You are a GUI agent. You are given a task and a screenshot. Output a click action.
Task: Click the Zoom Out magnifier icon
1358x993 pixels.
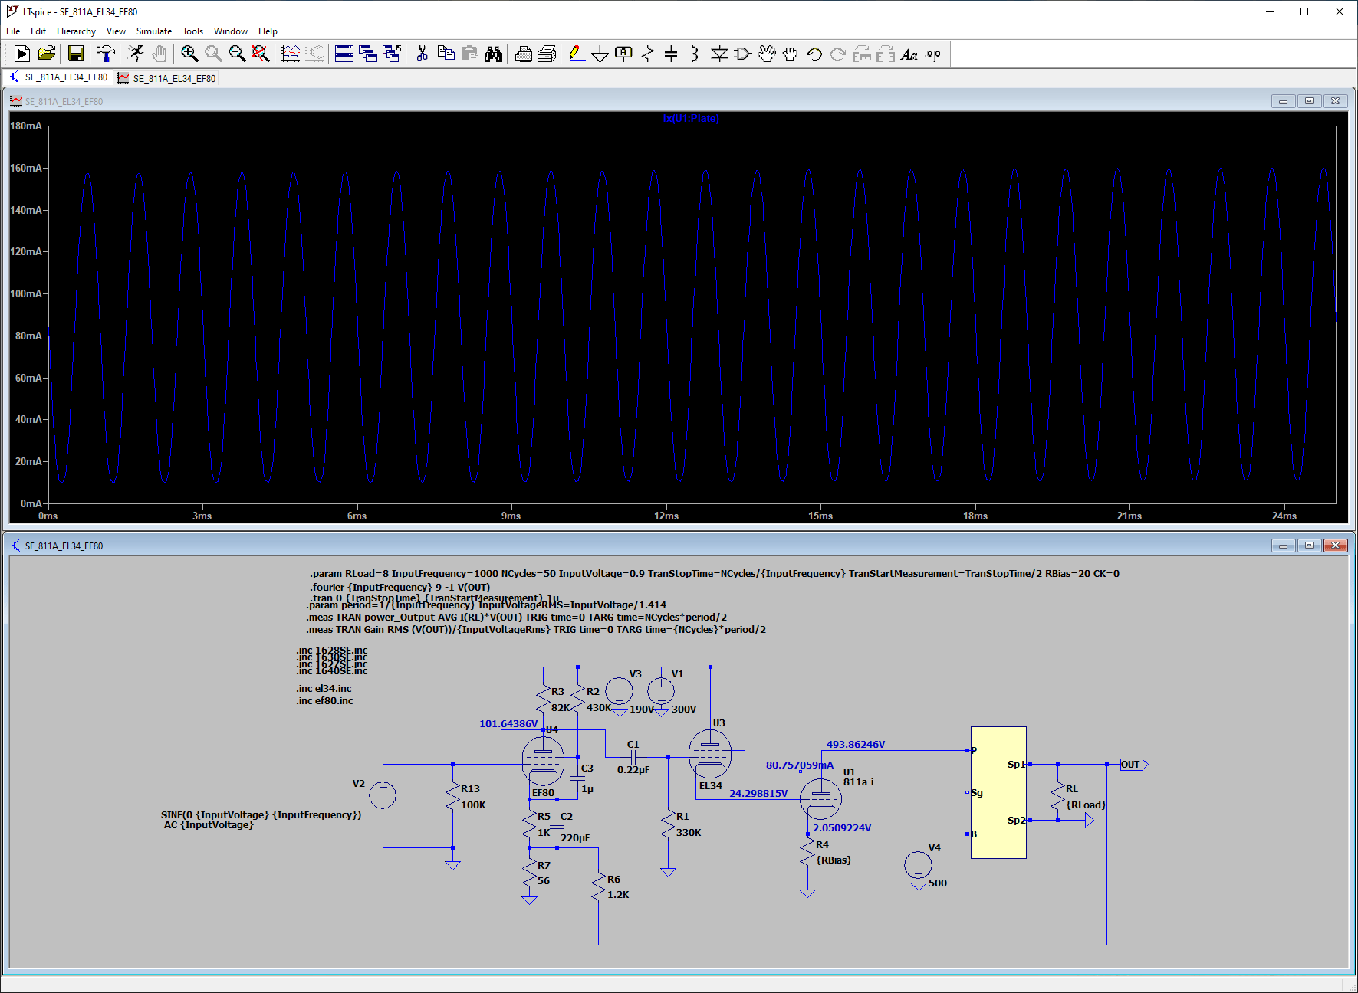(237, 54)
